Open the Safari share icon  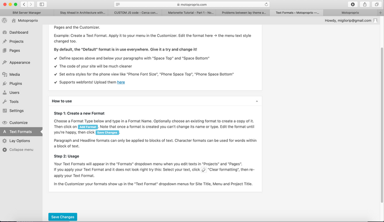[x=364, y=4]
